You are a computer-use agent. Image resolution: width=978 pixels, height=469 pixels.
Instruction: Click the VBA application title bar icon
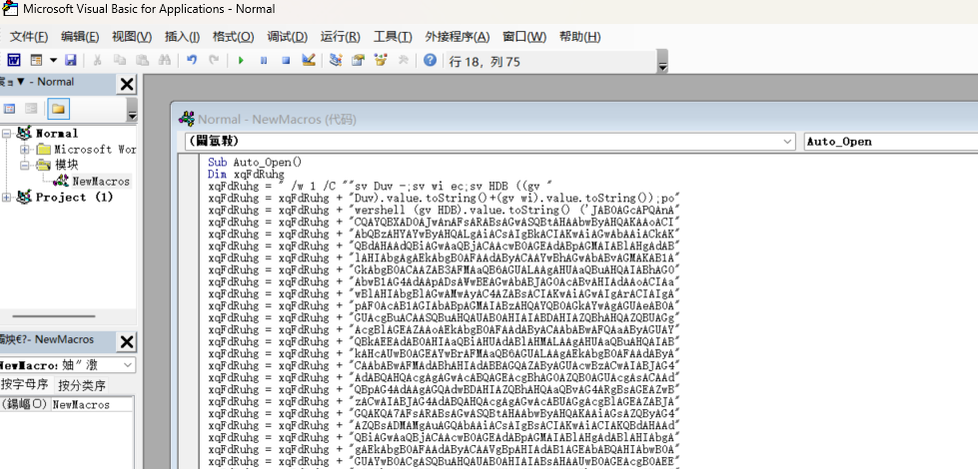point(9,9)
